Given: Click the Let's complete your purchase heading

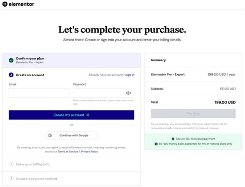Looking at the screenshot, I should pos(122,30).
